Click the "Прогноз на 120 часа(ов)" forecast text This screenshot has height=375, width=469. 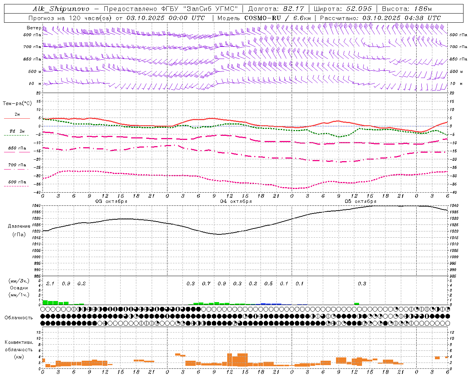tap(70, 18)
